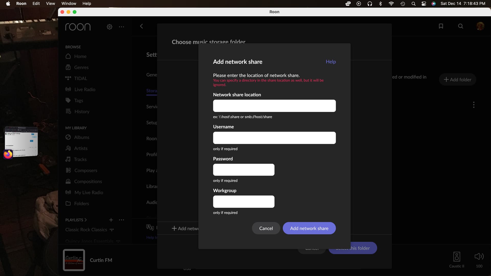Click the plus icon next to Playlists

[111, 220]
